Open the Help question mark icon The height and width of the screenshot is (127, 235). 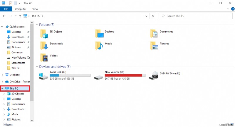point(233,9)
